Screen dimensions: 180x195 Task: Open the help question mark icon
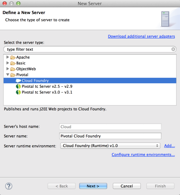point(9,186)
